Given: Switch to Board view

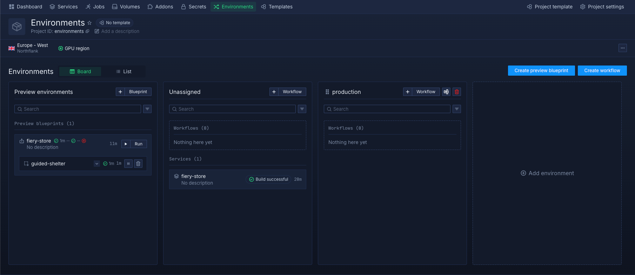Looking at the screenshot, I should pos(80,71).
